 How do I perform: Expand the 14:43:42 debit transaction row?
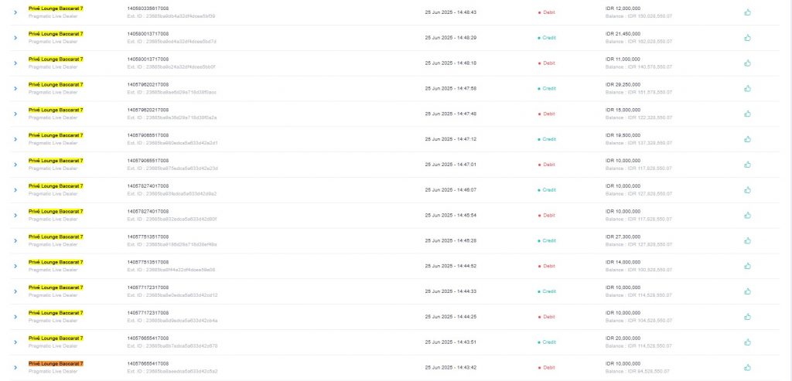pyautogui.click(x=15, y=367)
